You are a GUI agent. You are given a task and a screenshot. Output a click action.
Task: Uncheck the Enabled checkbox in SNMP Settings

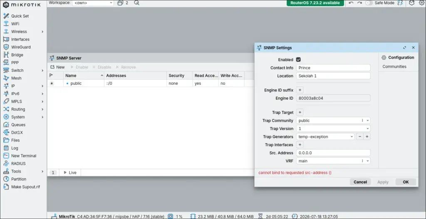pyautogui.click(x=298, y=60)
